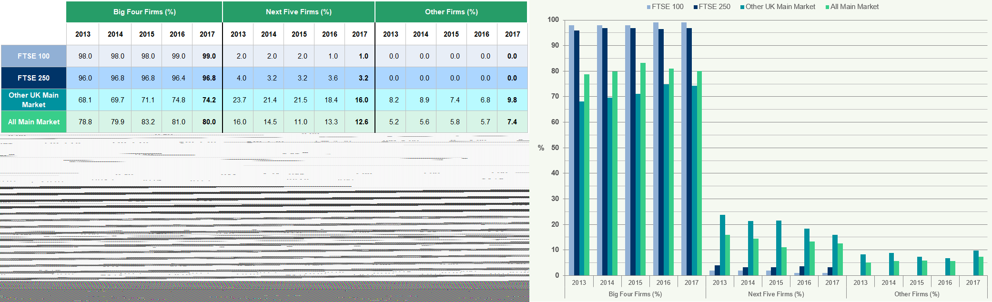The image size is (992, 302).
Task: Click the 2015 column header under Other Firms
Action: tap(451, 34)
